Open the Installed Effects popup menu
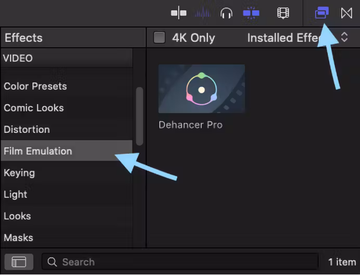Image resolution: width=360 pixels, height=275 pixels. pyautogui.click(x=298, y=37)
